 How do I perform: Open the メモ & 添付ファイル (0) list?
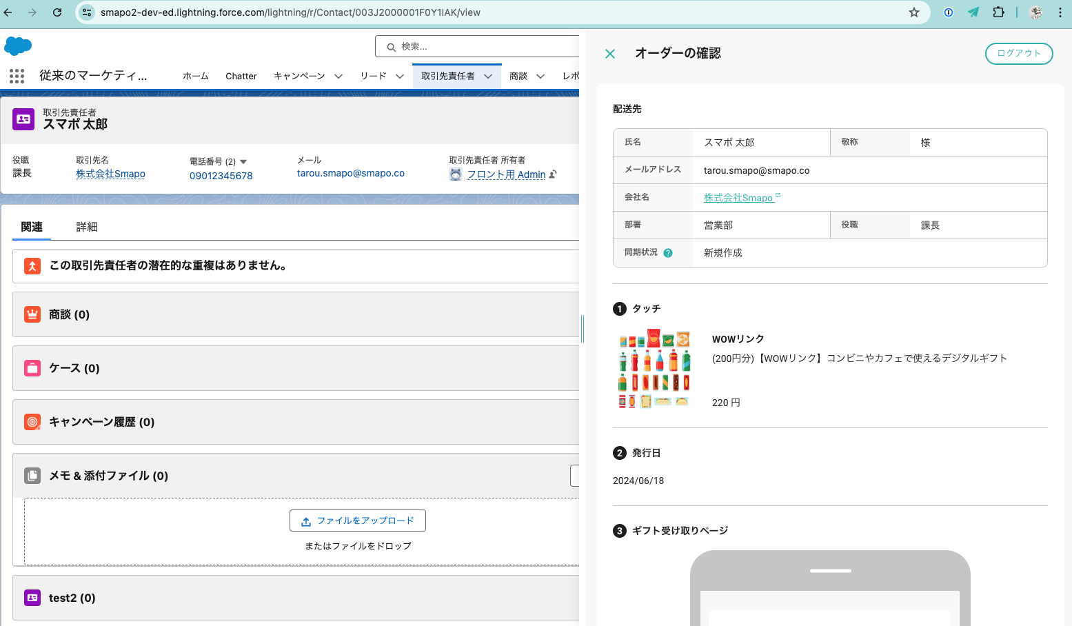[x=108, y=476]
